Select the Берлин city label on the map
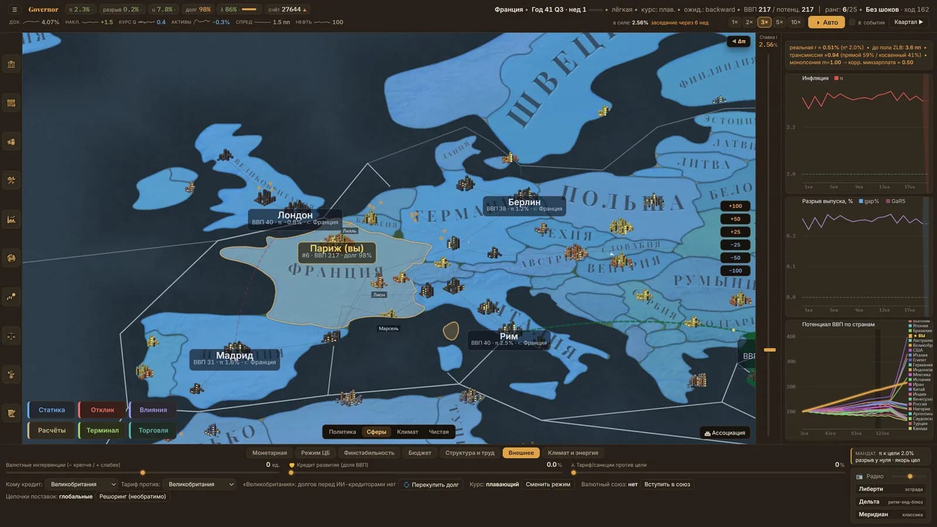This screenshot has height=527, width=937. 524,205
